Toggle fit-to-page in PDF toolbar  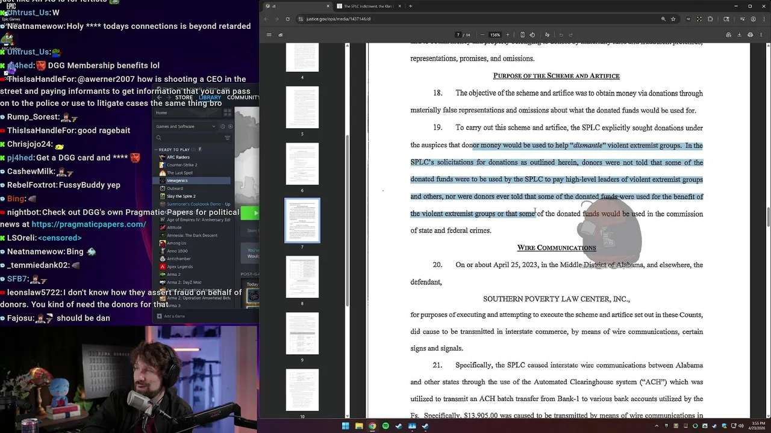pos(522,35)
